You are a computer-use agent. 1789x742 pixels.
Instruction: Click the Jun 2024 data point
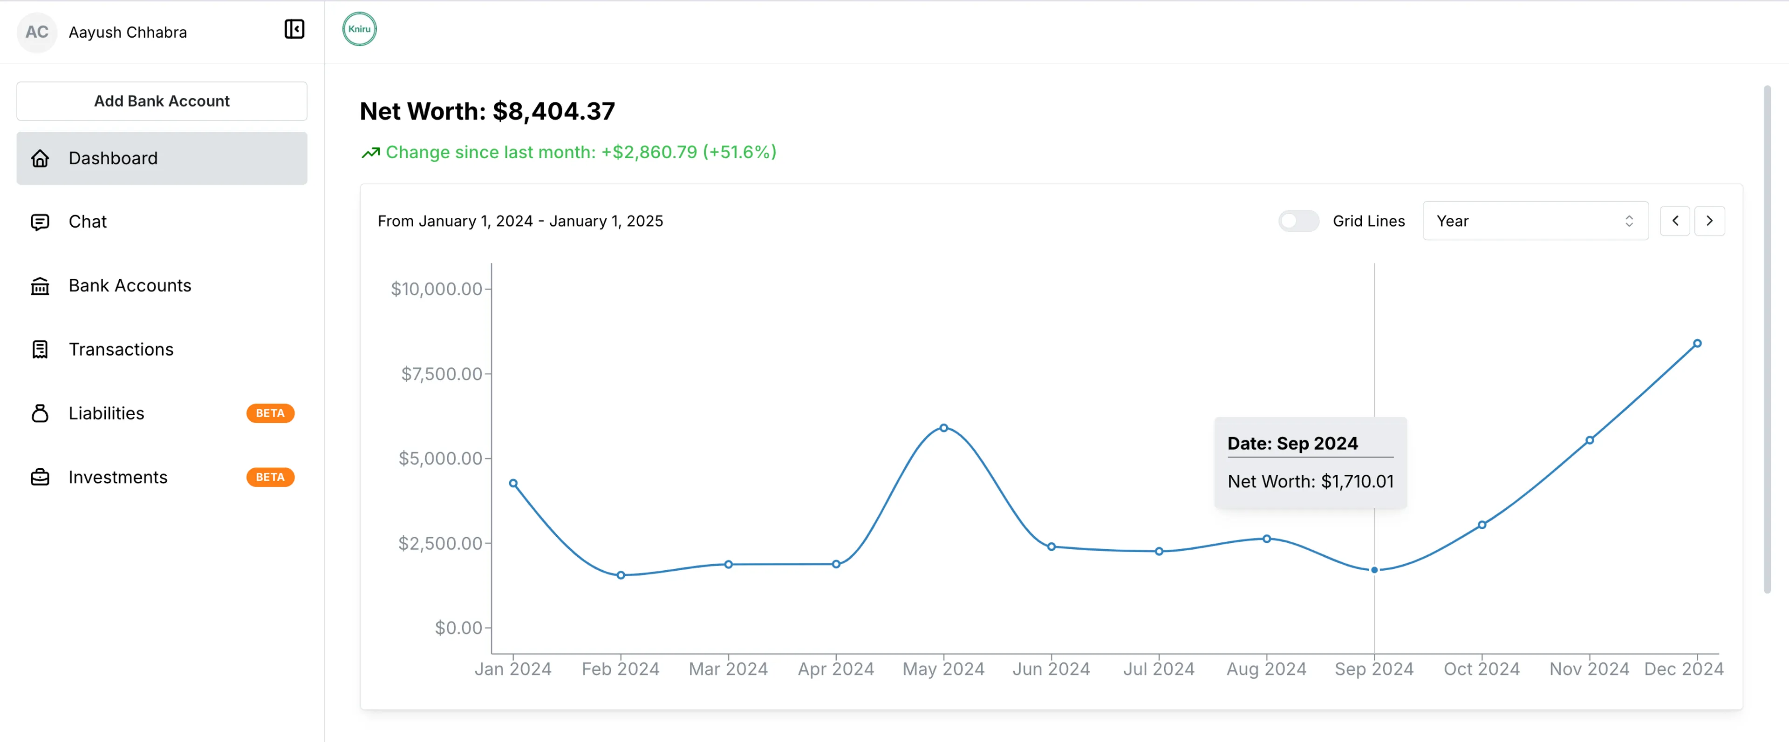click(x=1052, y=547)
